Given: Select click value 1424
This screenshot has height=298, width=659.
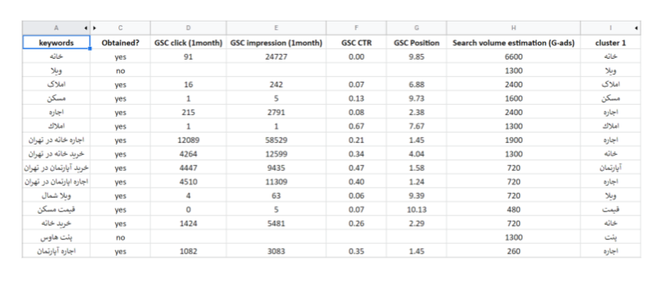Looking at the screenshot, I should tap(188, 223).
